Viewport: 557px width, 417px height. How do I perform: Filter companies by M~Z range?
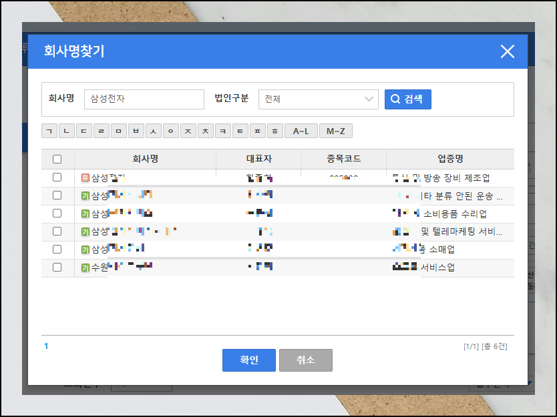coord(336,131)
